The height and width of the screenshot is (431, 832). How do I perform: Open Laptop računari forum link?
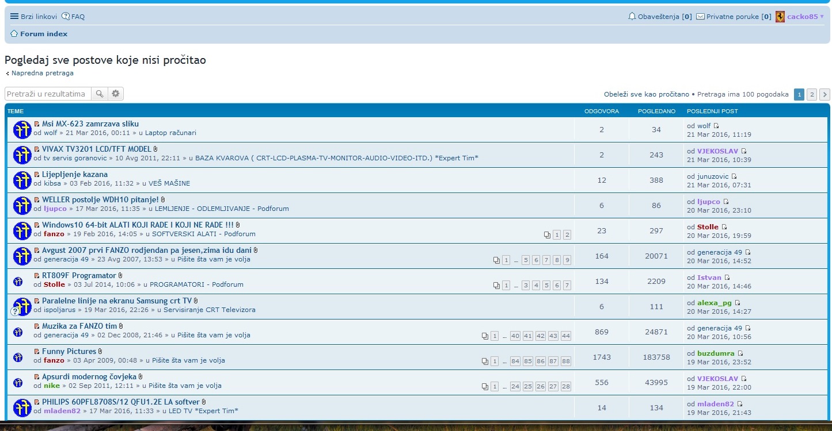170,133
